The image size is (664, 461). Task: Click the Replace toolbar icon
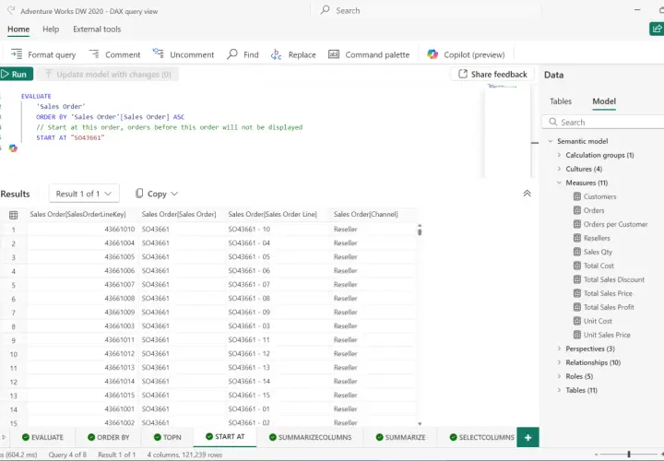click(276, 54)
